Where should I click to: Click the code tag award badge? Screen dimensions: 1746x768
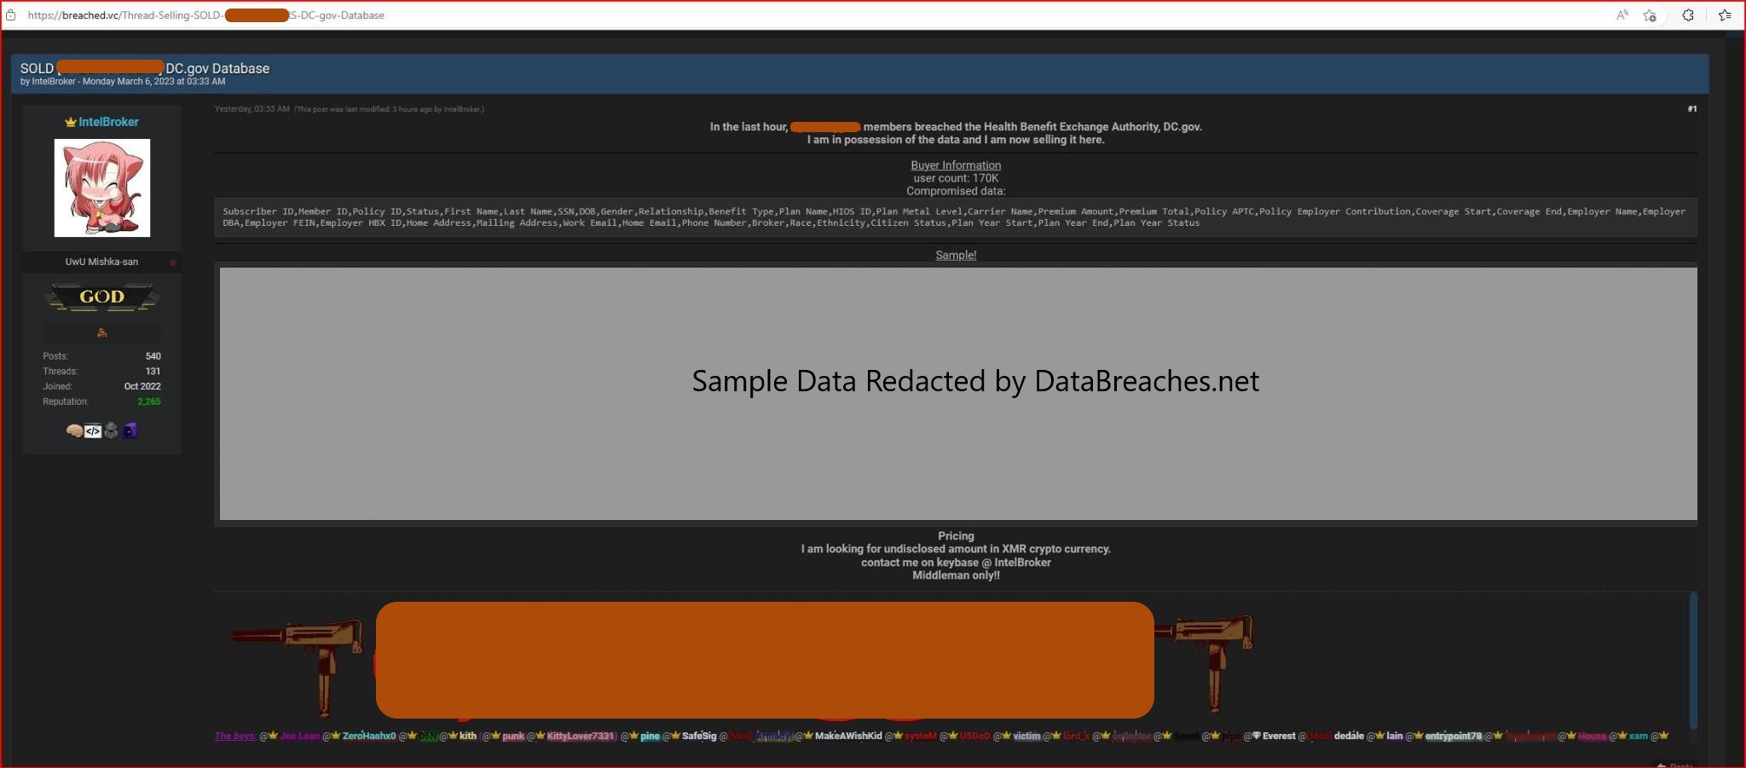pyautogui.click(x=93, y=431)
